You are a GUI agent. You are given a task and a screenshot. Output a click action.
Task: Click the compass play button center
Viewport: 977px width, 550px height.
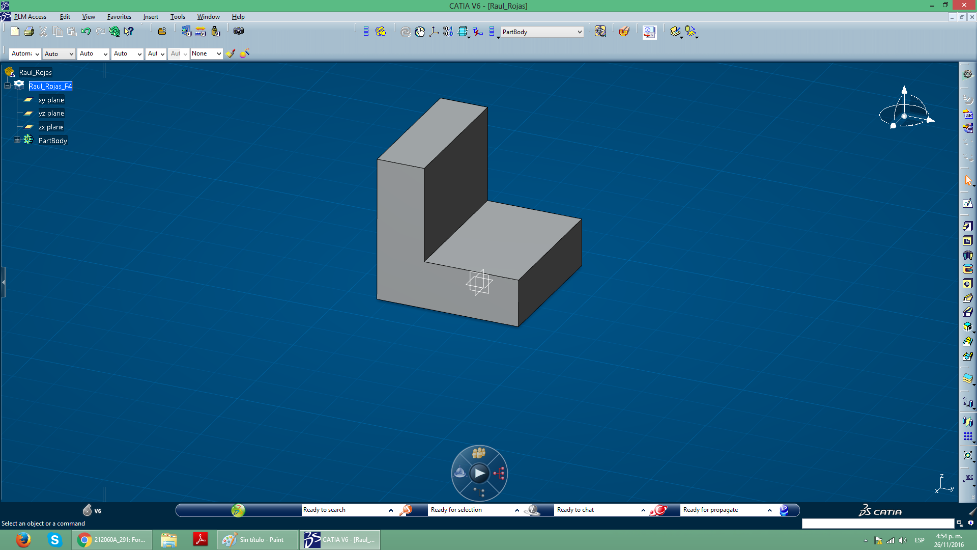click(479, 474)
